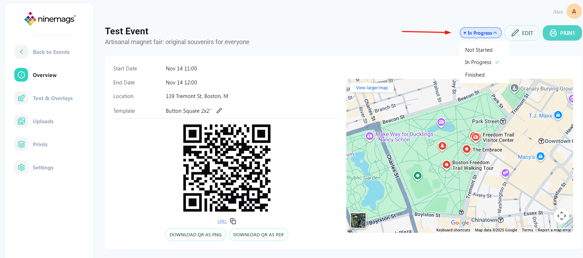Viewport: 583px width, 258px height.
Task: Download QR as PNG
Action: coord(195,235)
